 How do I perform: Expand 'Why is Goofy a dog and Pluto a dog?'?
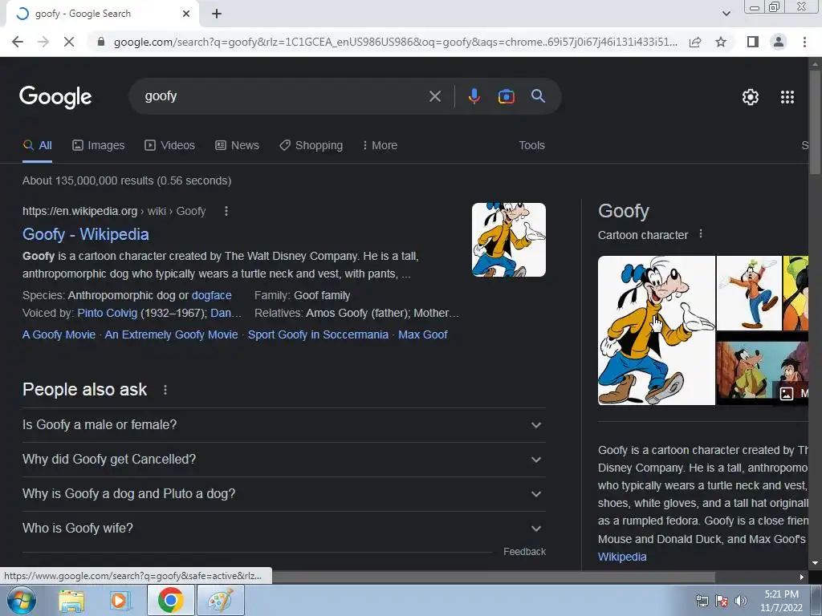tap(283, 494)
